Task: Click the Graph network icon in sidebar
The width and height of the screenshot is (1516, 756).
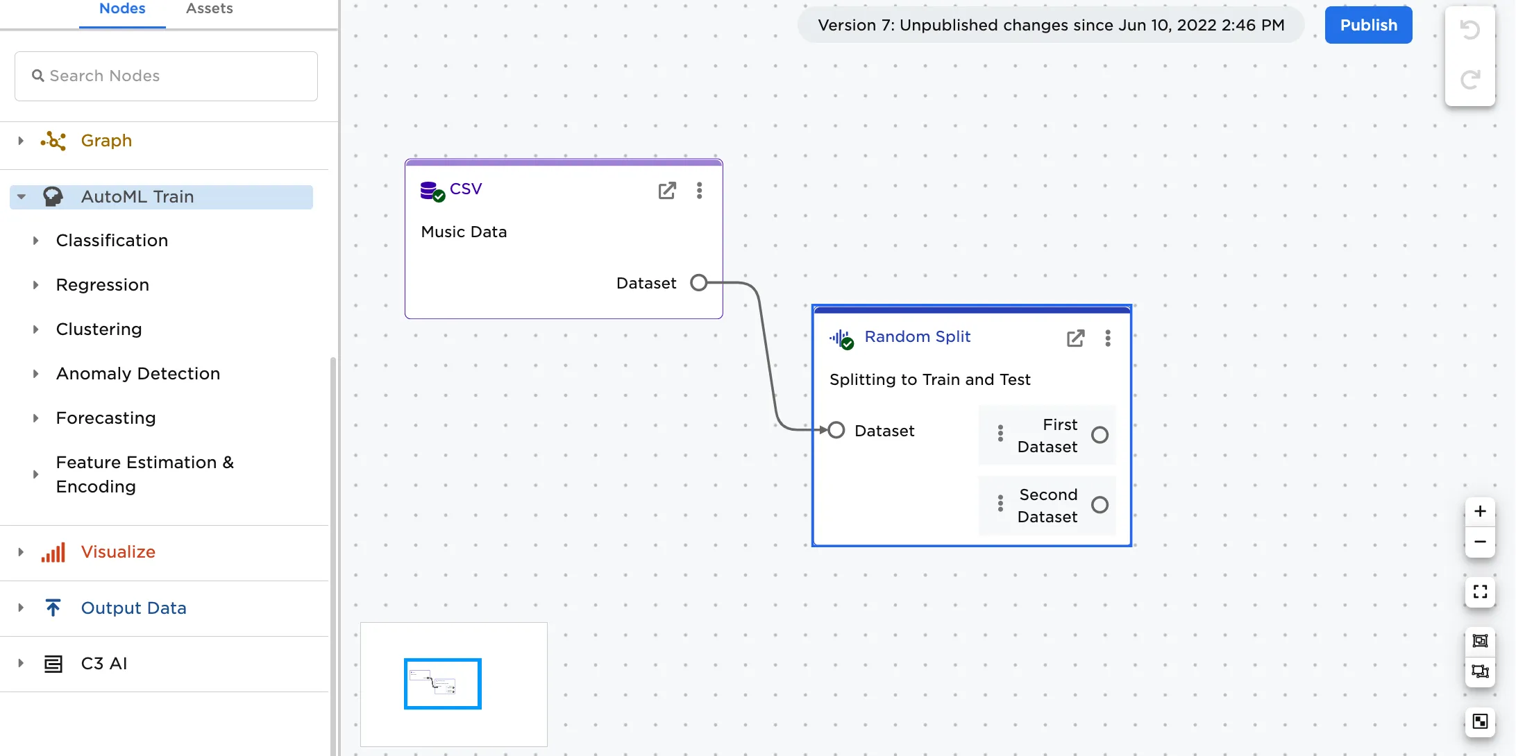Action: pyautogui.click(x=53, y=141)
